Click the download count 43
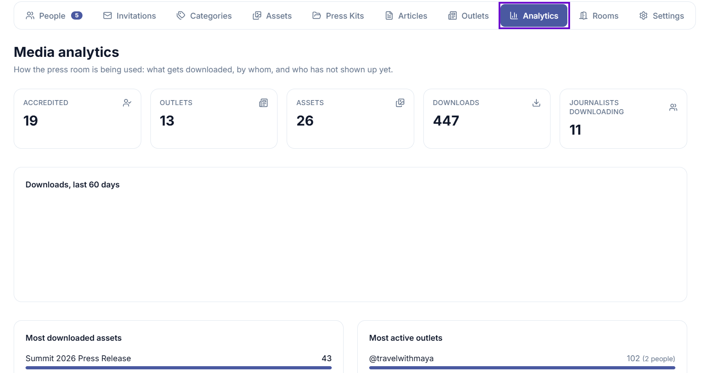 (327, 358)
